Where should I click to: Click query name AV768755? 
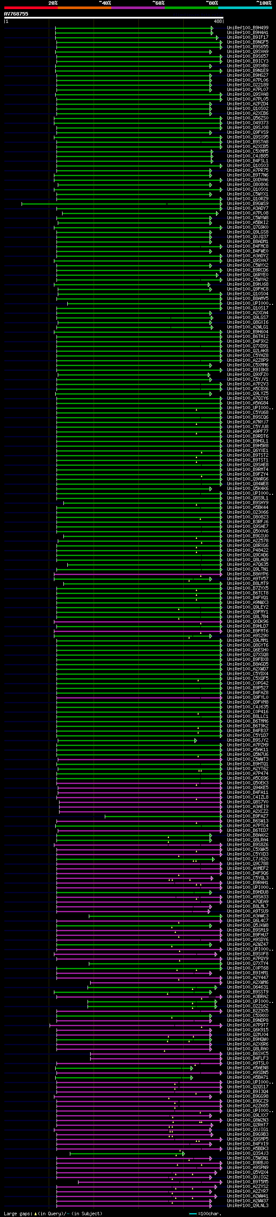tap(16, 14)
